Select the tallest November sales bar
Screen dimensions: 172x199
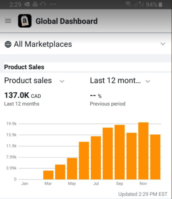coord(143,151)
